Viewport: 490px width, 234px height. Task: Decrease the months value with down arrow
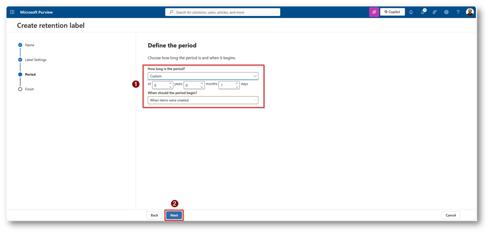[202, 87]
